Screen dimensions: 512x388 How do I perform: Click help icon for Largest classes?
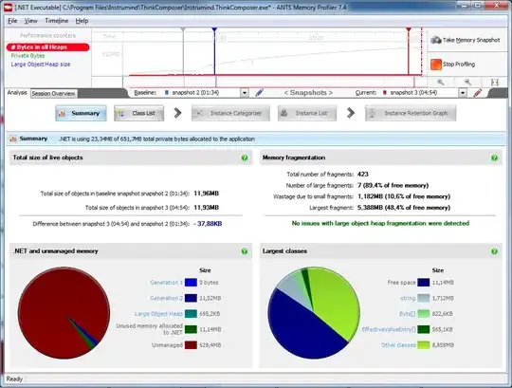tap(494, 251)
